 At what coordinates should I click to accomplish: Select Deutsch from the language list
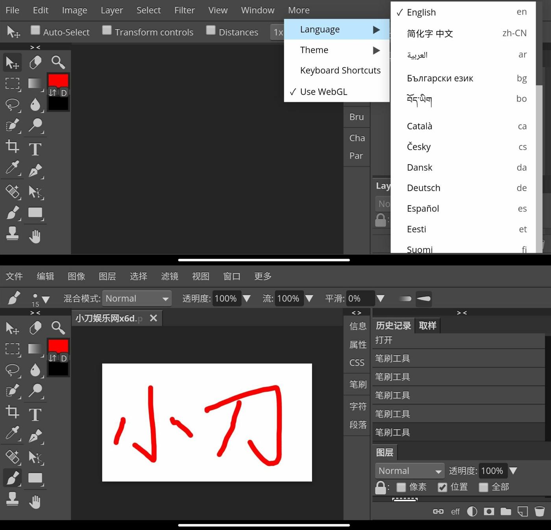pos(423,188)
